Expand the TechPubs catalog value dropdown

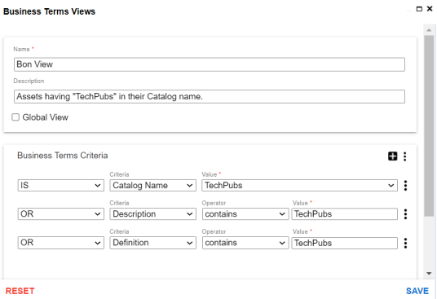(299, 186)
